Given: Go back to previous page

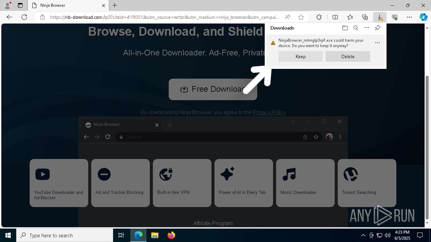Looking at the screenshot, I should pos(9,17).
